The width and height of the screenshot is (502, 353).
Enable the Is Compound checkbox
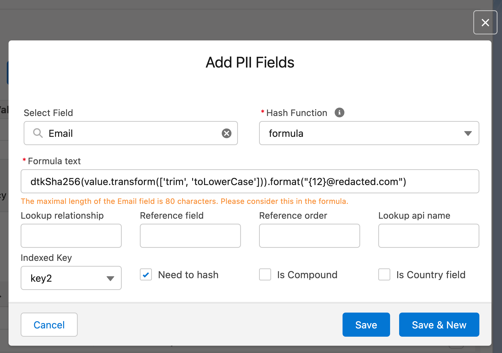click(265, 275)
